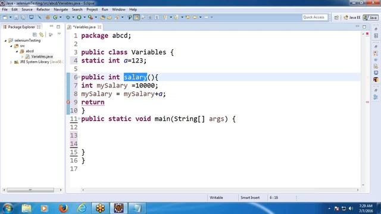This screenshot has width=381, height=214.
Task: Click Package Explorer horizontal scrollbar thumb
Action: coord(30,190)
